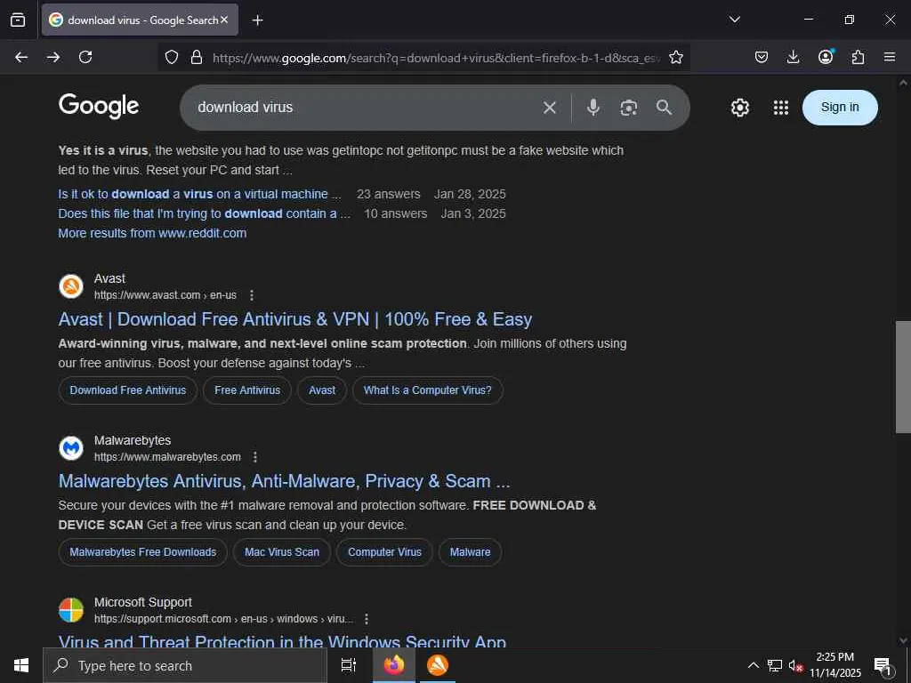Open Avast from the taskbar

[x=438, y=665]
